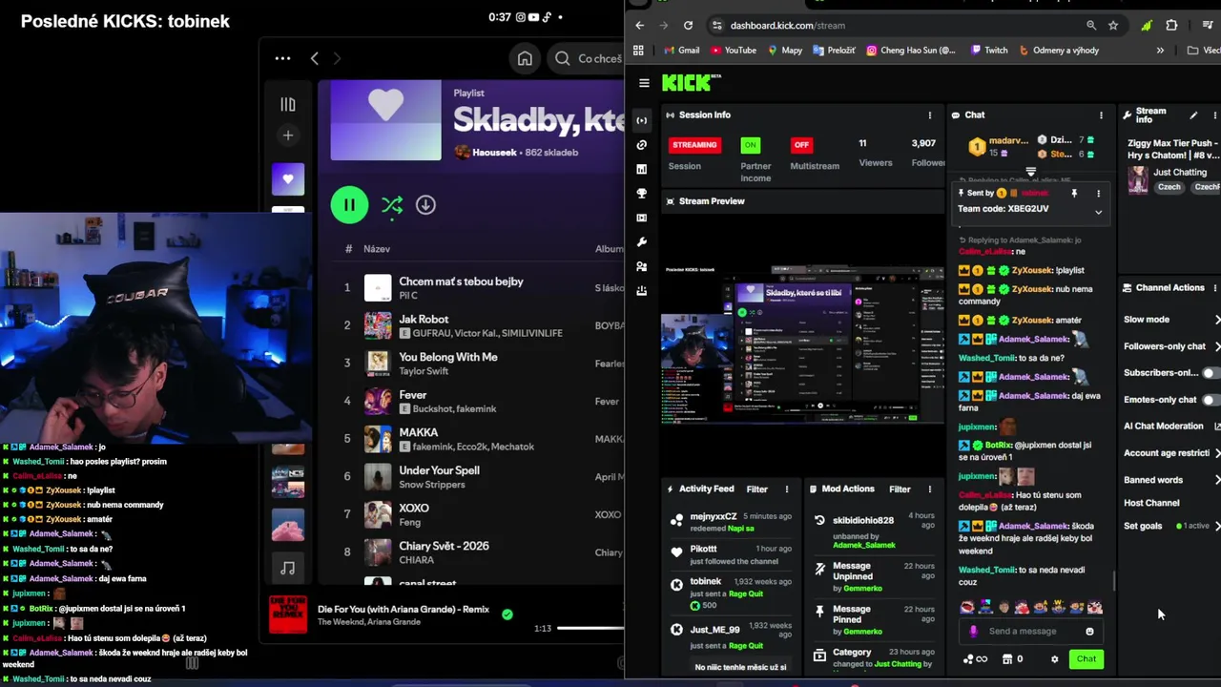Open Activity Feed three-dots menu

[x=787, y=489]
